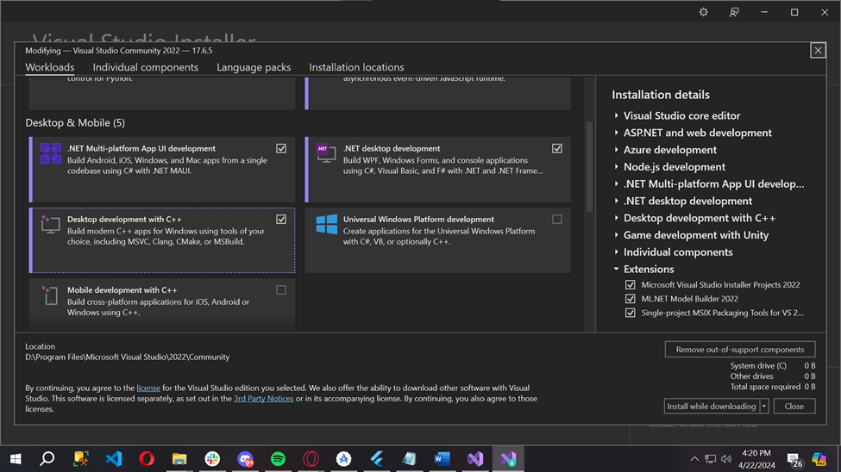Viewport: 841px width, 472px height.
Task: Open Visual Studio purple icon in taskbar
Action: [475, 458]
